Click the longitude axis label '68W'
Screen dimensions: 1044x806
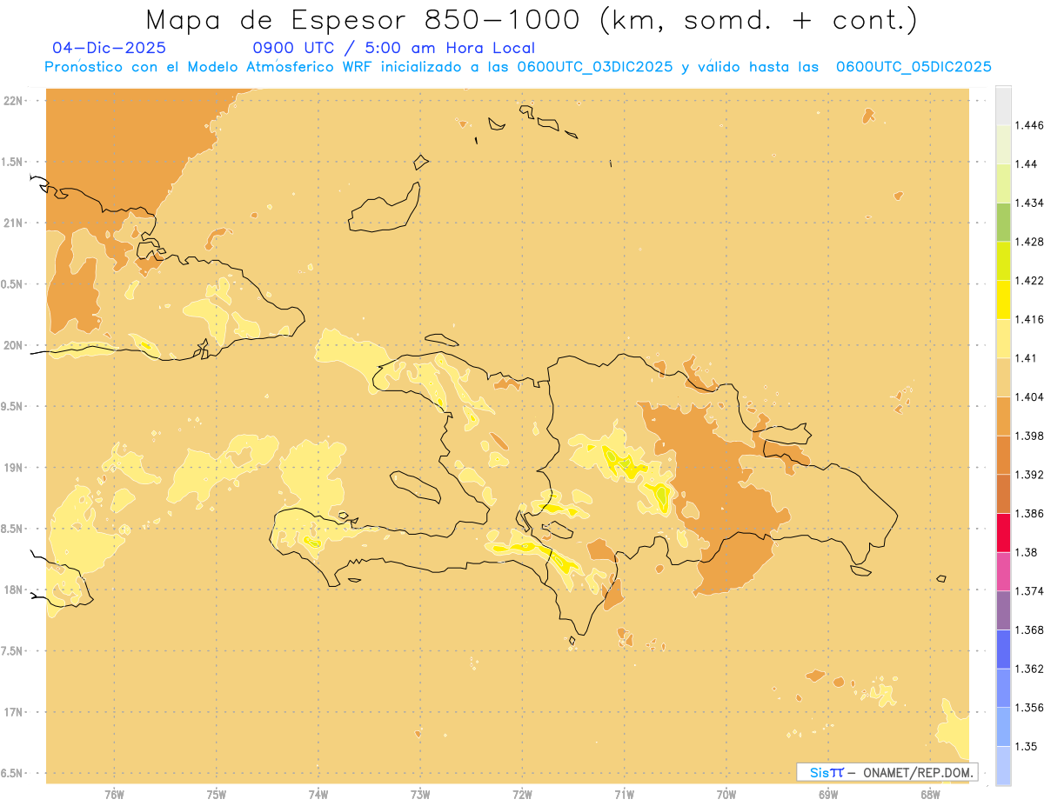coord(930,794)
